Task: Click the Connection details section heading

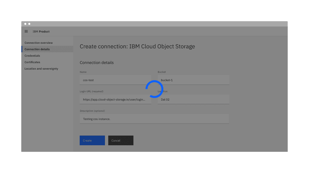Action: [97, 62]
